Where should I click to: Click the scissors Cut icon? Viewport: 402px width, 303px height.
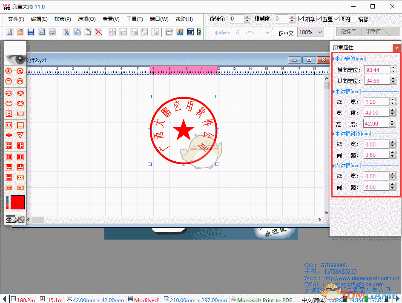(66, 32)
